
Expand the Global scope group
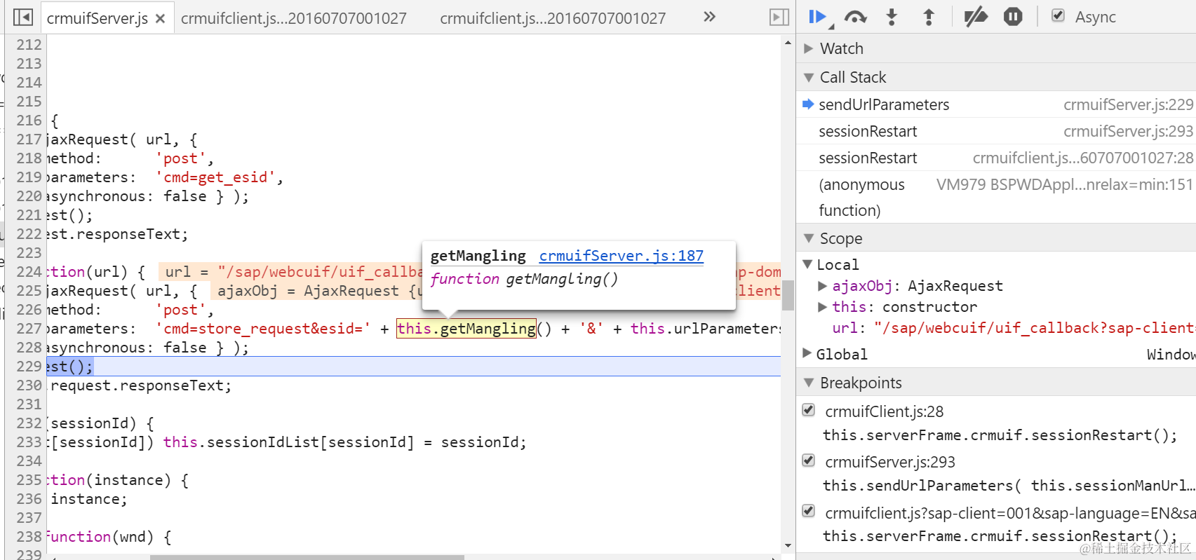coord(807,353)
